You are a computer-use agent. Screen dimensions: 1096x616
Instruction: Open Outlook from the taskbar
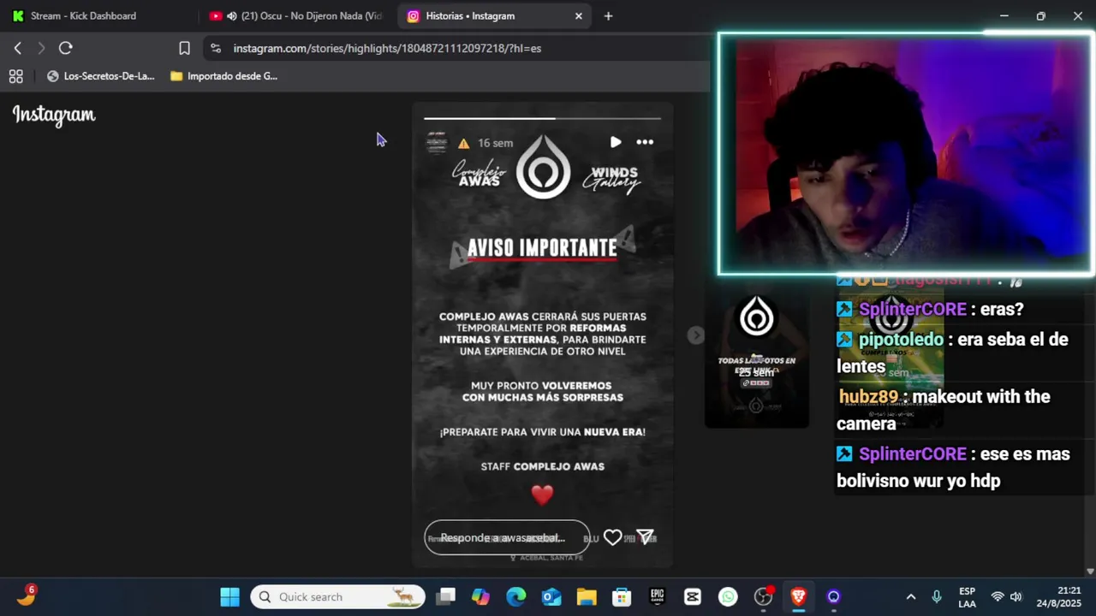[x=551, y=596]
